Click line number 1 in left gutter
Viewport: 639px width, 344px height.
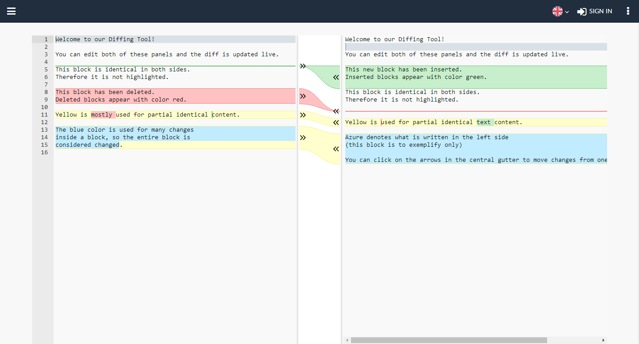pyautogui.click(x=46, y=39)
